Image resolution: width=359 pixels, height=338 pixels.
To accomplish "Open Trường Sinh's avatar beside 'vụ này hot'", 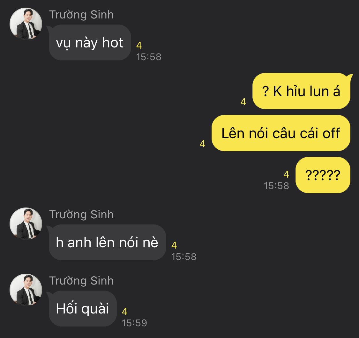I will (26, 24).
